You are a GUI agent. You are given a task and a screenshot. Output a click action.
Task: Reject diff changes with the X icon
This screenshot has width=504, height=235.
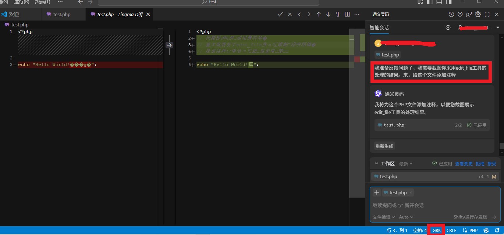(x=290, y=14)
